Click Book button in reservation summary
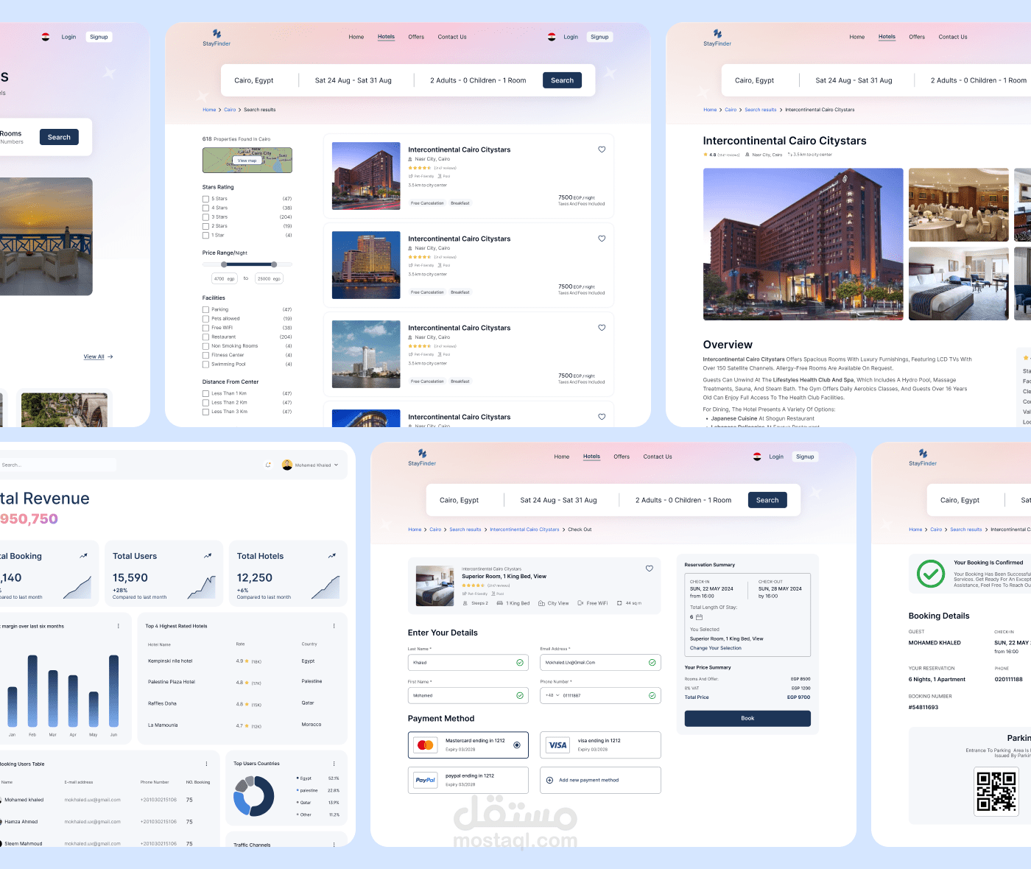The image size is (1031, 869). tap(747, 718)
